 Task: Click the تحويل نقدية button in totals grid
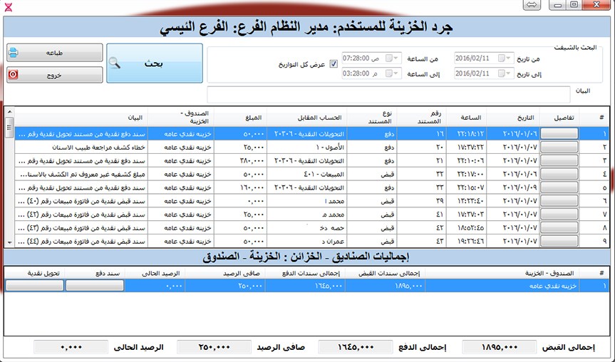coord(34,286)
